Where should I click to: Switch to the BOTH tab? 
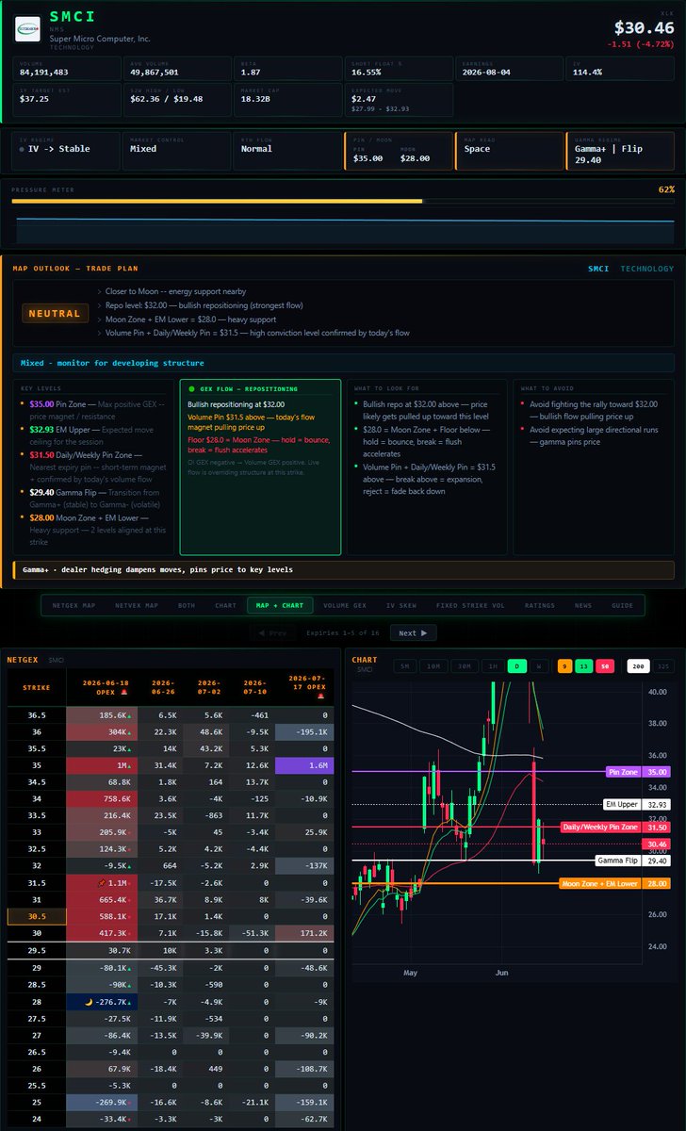187,605
